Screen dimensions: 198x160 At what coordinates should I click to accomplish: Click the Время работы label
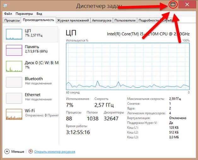pyautogui.click(x=77, y=126)
